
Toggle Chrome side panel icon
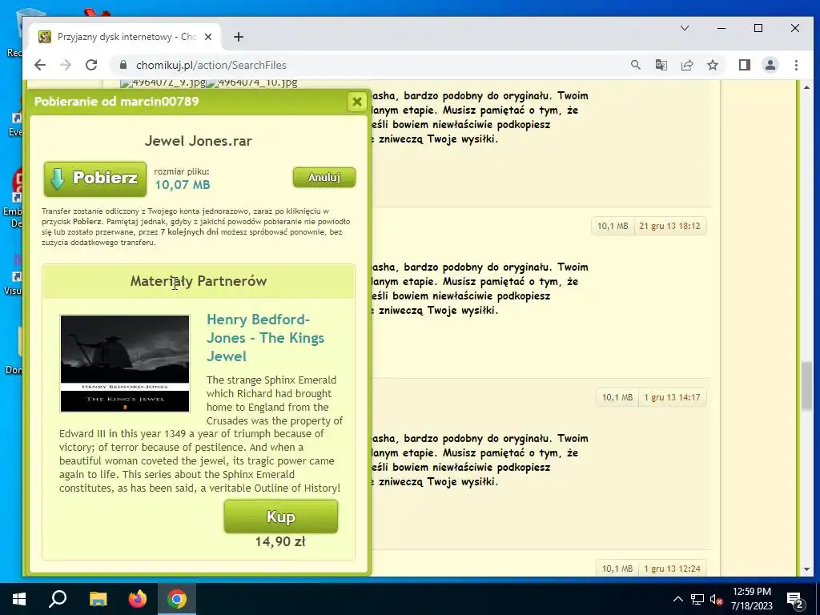coord(745,65)
